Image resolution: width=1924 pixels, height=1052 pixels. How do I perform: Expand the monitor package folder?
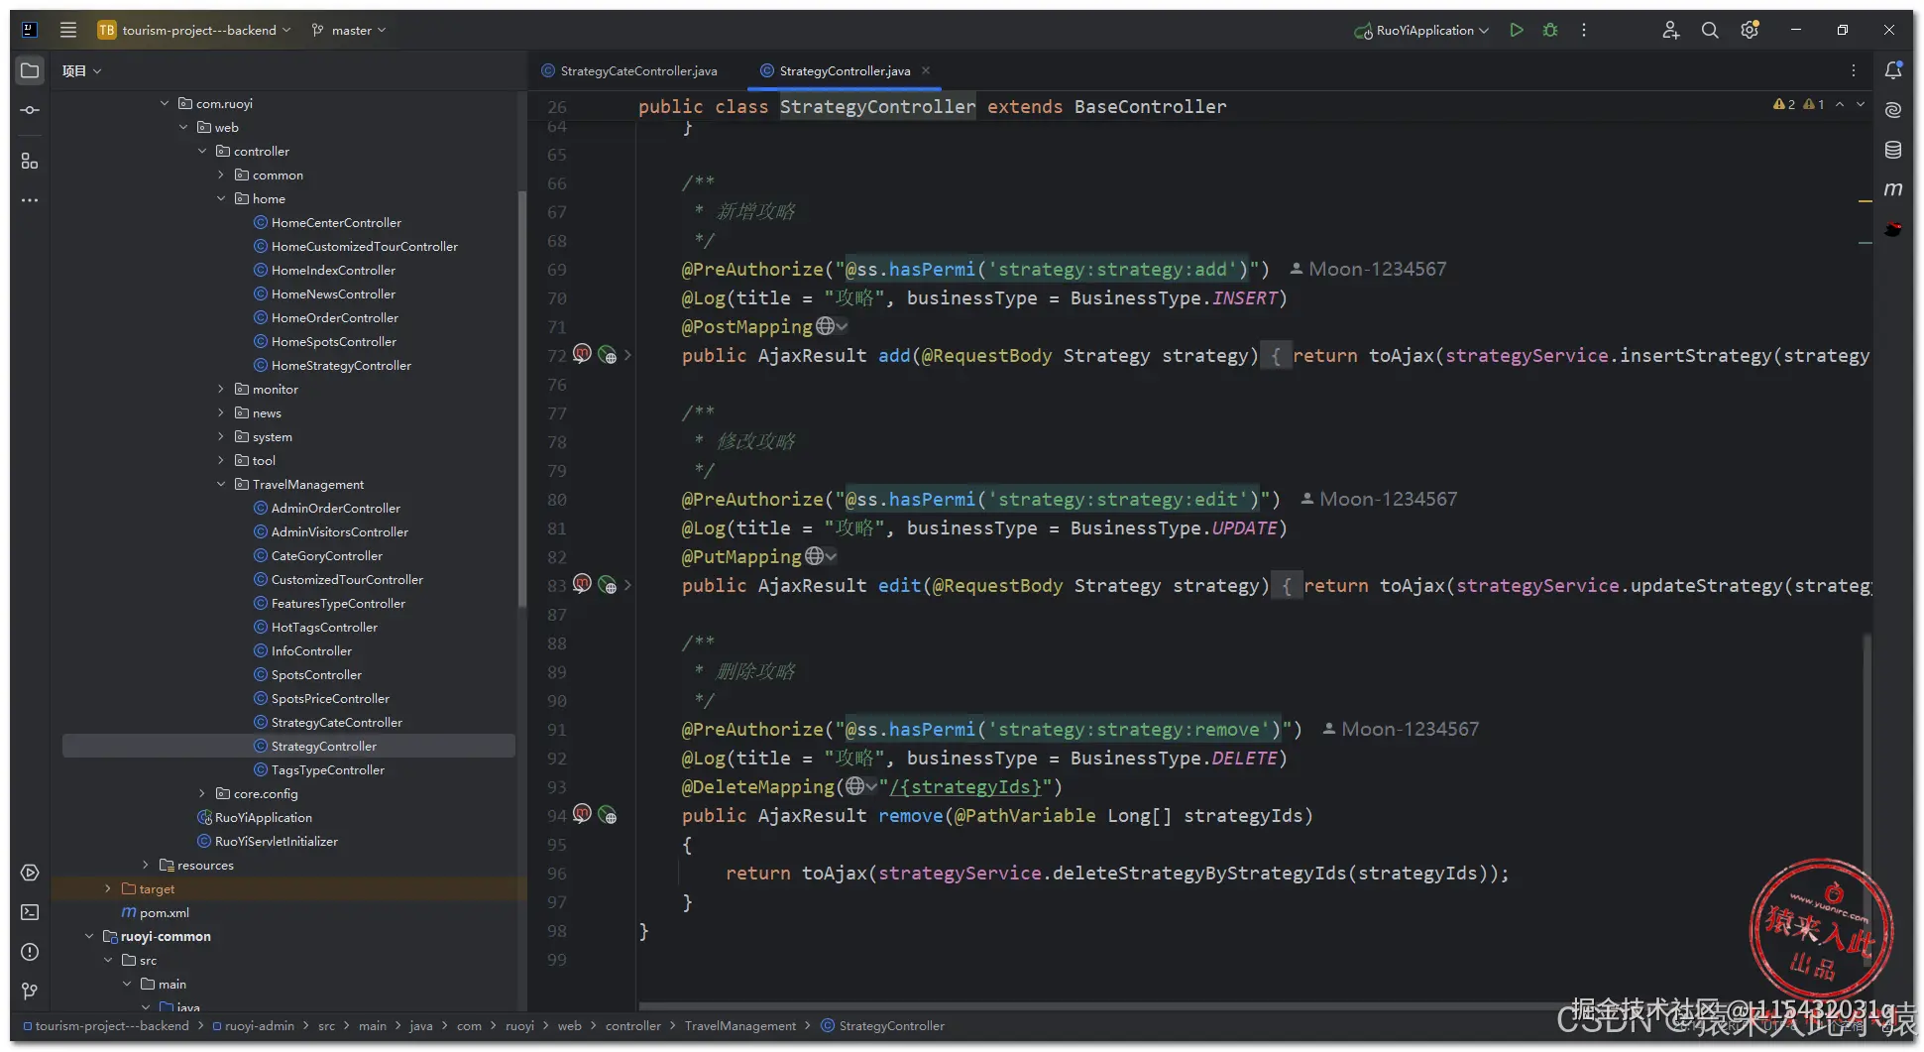(221, 390)
